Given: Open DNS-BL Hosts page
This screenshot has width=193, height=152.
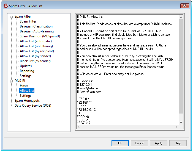Looking at the screenshot, I should point(24,86).
